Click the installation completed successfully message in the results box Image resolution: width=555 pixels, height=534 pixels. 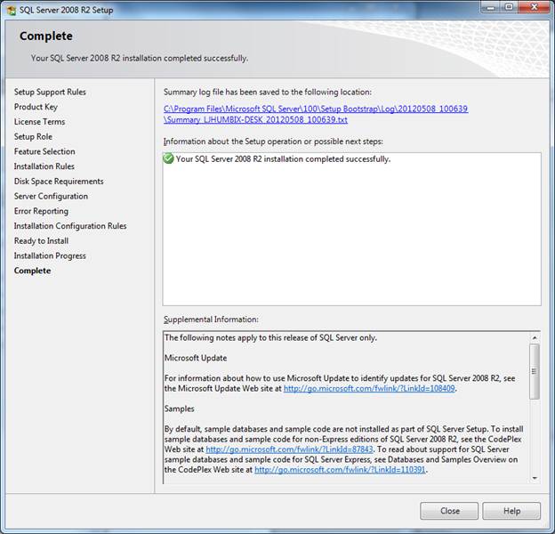(283, 159)
